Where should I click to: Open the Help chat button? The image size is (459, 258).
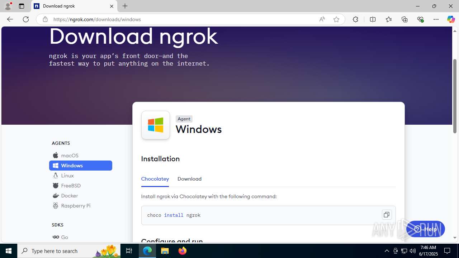426,229
